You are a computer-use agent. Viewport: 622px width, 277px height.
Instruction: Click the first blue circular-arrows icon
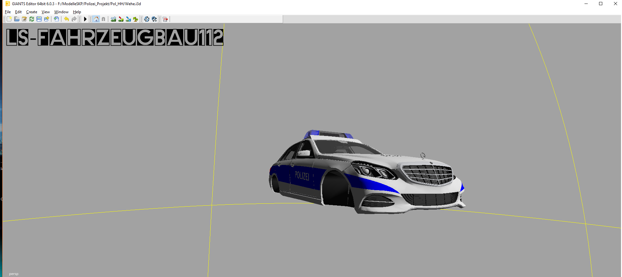pos(147,19)
